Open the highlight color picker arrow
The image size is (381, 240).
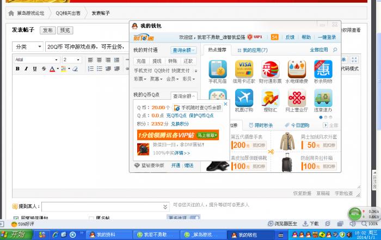point(69,69)
